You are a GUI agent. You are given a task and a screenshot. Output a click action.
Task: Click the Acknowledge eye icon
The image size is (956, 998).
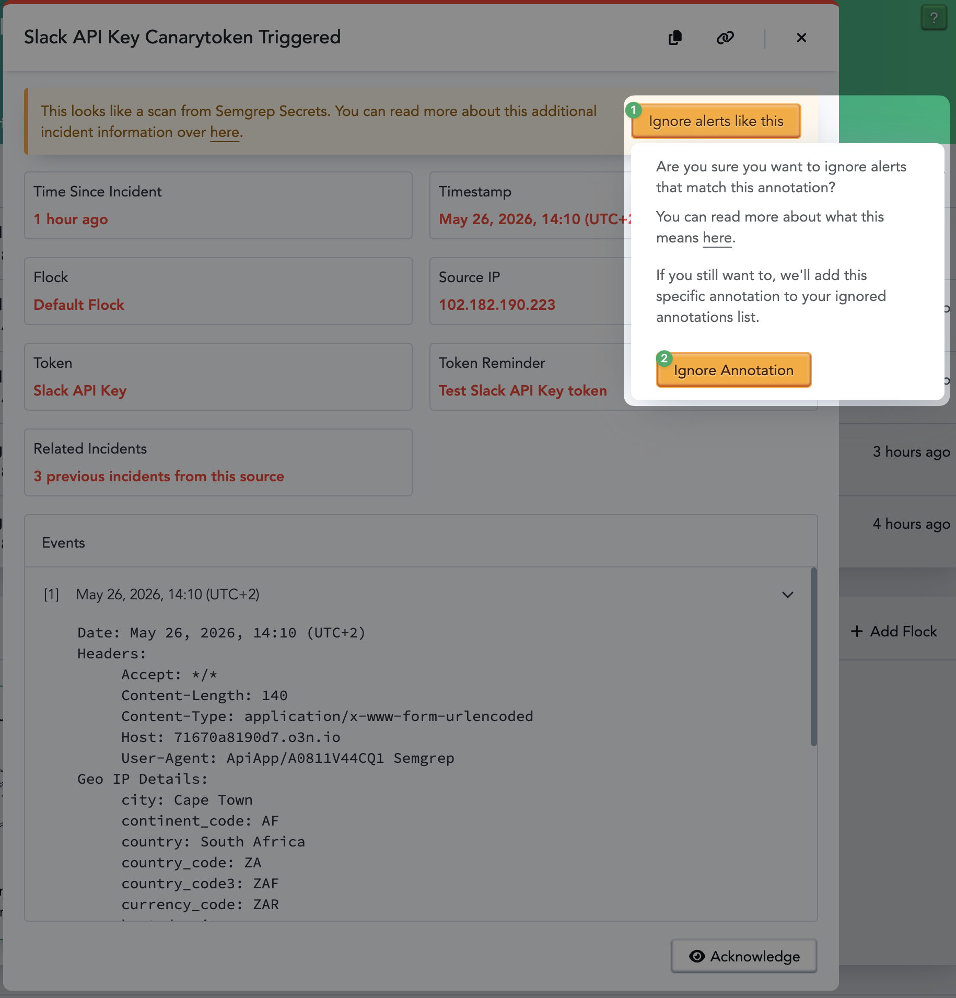click(x=697, y=956)
